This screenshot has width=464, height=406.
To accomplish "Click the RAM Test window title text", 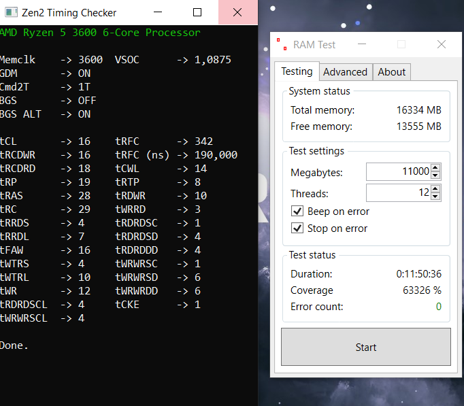I will (x=314, y=45).
